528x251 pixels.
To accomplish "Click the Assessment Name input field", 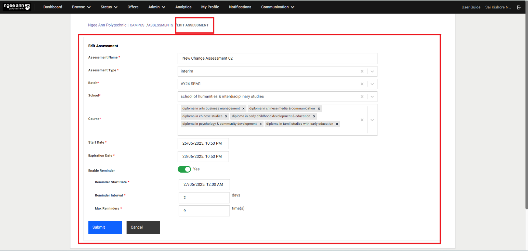I will click(x=277, y=59).
